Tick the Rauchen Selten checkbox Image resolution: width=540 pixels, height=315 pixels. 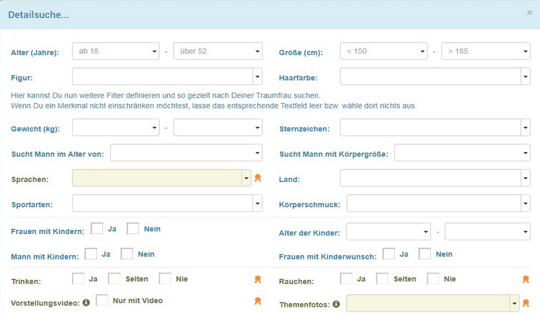[382, 278]
